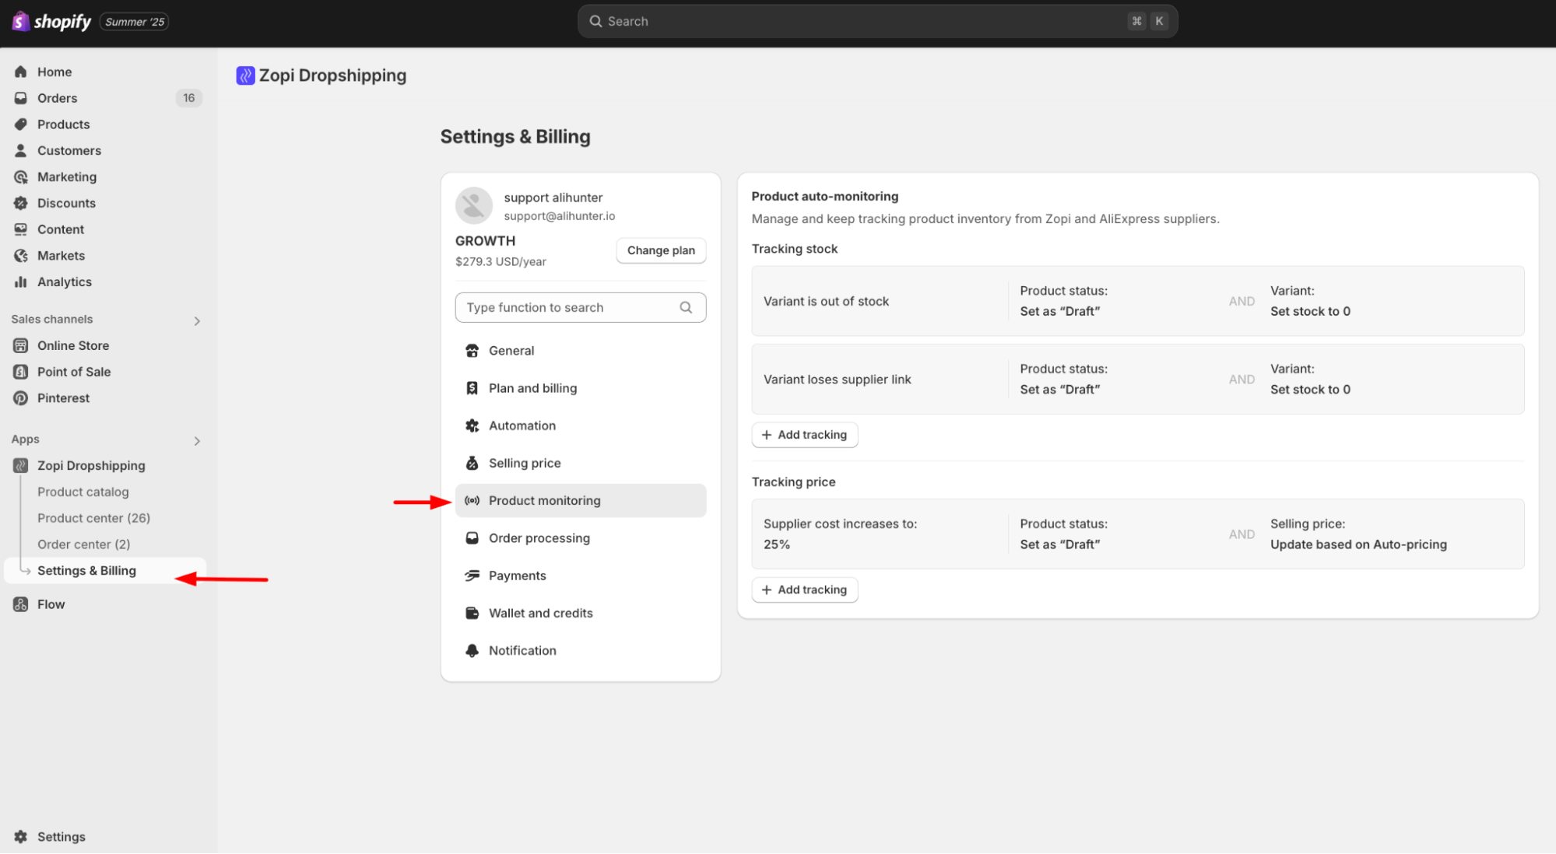Click the Point of Sale icon
This screenshot has height=854, width=1556.
pyautogui.click(x=21, y=372)
